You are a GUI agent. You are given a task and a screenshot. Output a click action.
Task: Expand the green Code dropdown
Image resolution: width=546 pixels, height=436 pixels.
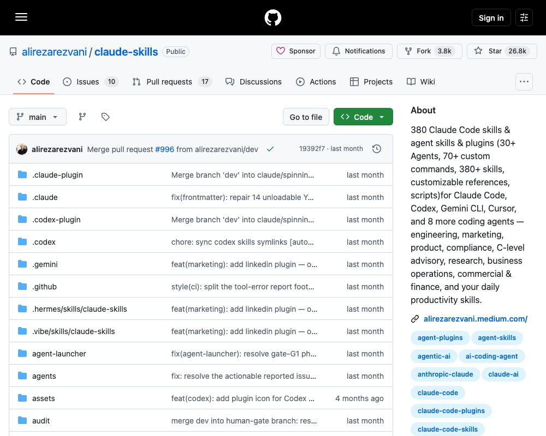tap(363, 117)
